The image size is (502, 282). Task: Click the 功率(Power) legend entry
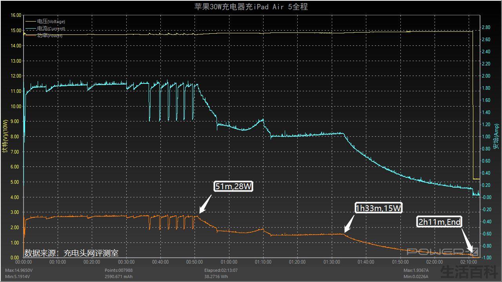click(44, 36)
